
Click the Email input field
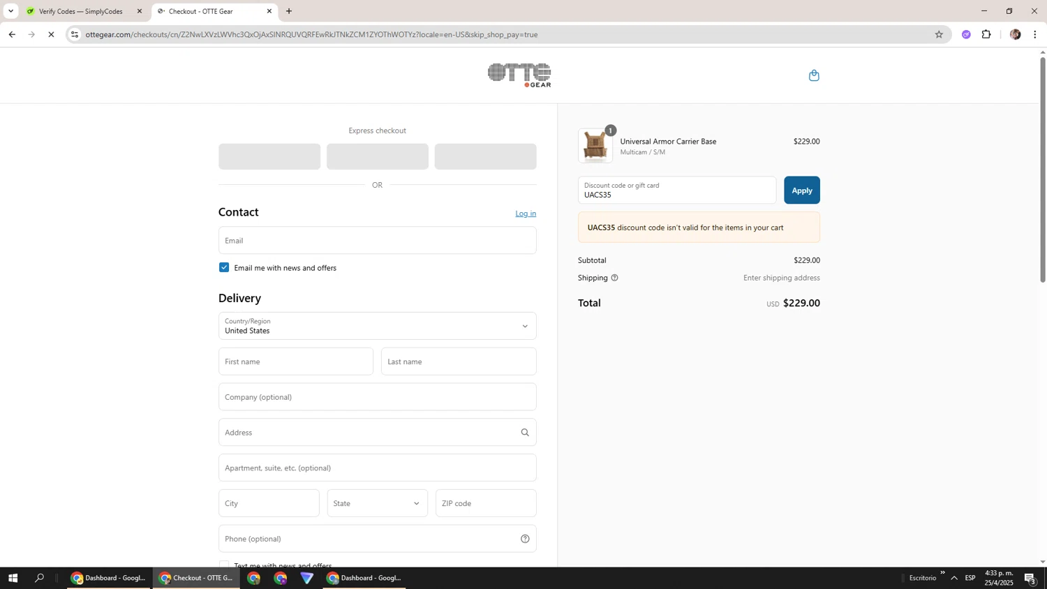pos(378,240)
